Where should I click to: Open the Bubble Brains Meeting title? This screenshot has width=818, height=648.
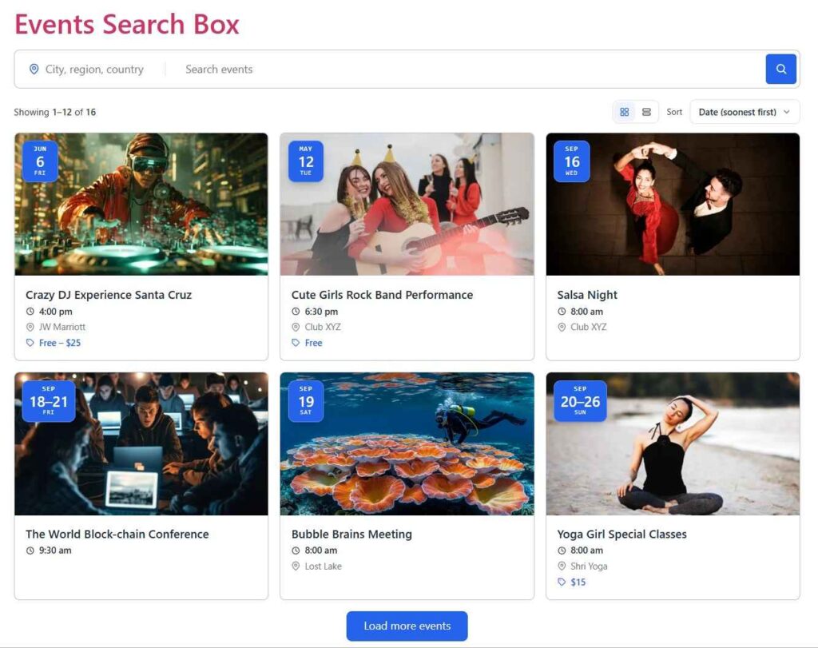pos(351,534)
